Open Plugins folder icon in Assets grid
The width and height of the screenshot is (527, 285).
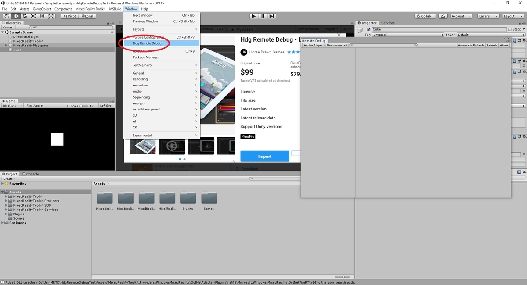pyautogui.click(x=188, y=198)
